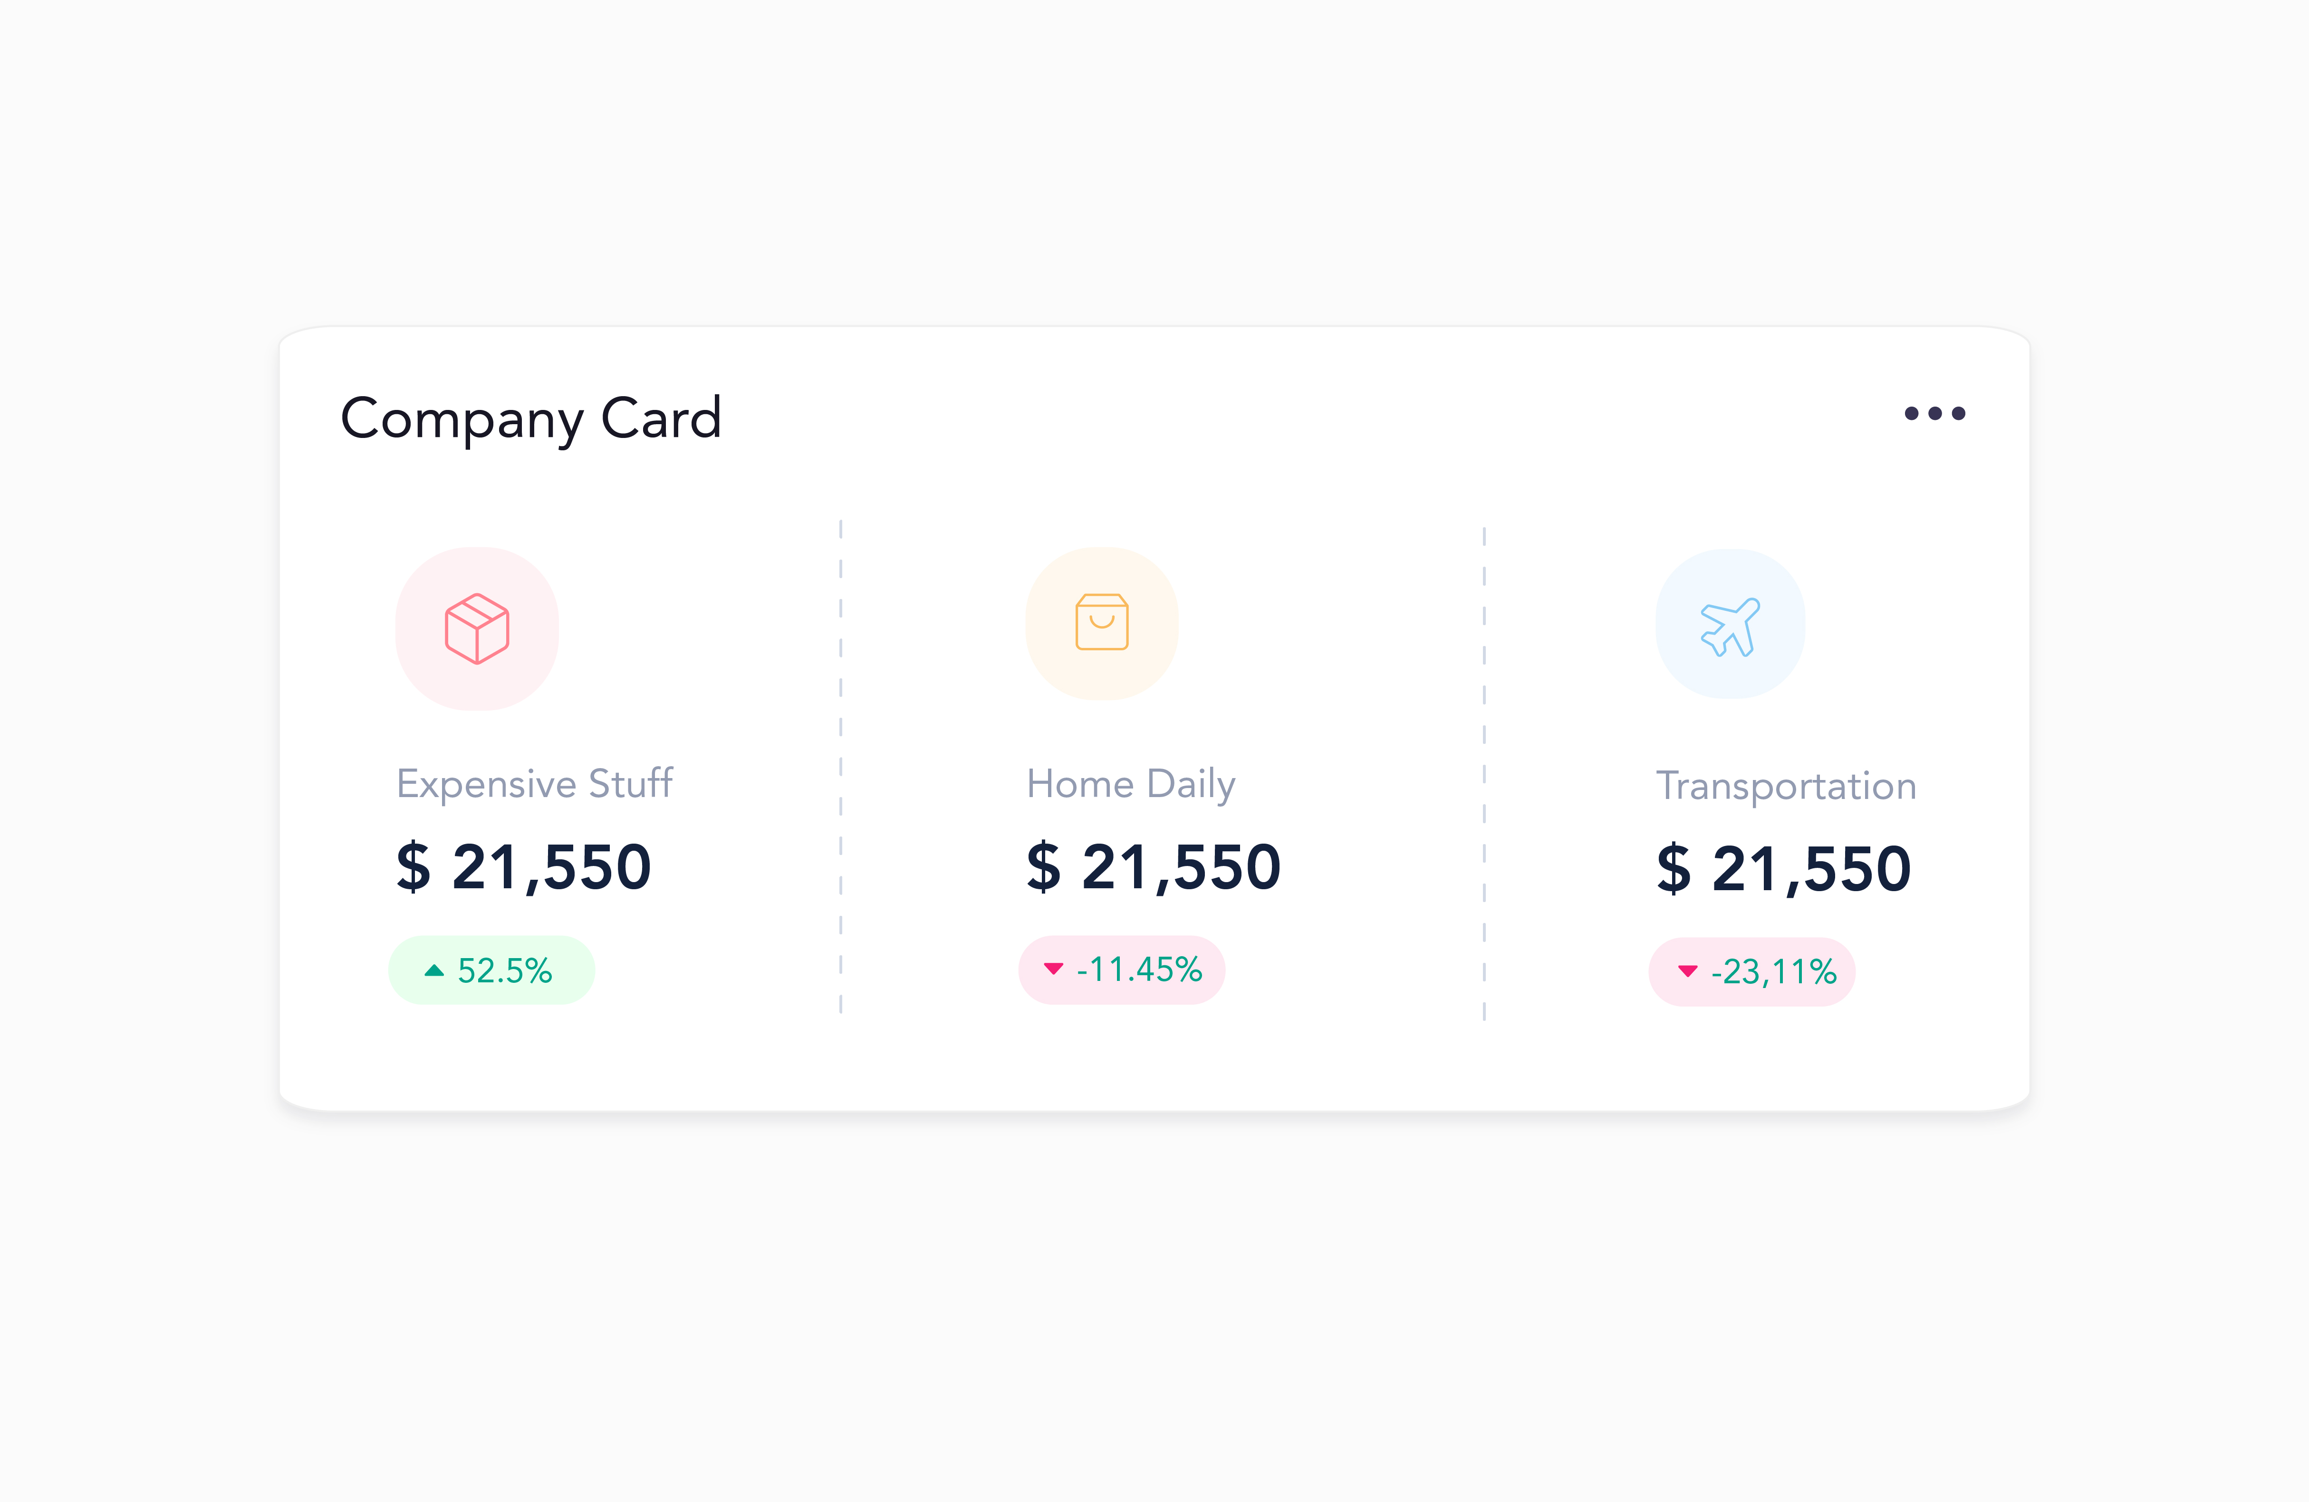Viewport: 2309px width, 1502px height.
Task: Click the blue airplane icon
Action: (x=1730, y=627)
